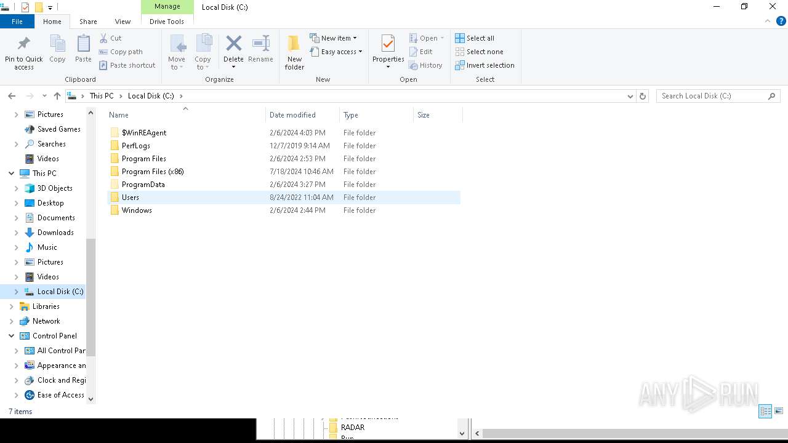Expand the Libraries tree node
The width and height of the screenshot is (788, 443).
11,306
